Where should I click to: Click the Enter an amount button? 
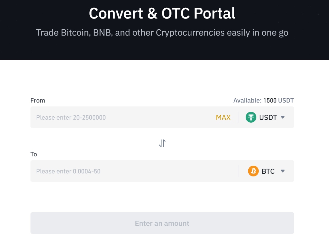coord(162,223)
